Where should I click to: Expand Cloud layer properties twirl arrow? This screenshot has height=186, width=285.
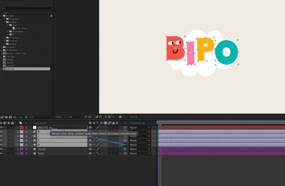coord(18,149)
